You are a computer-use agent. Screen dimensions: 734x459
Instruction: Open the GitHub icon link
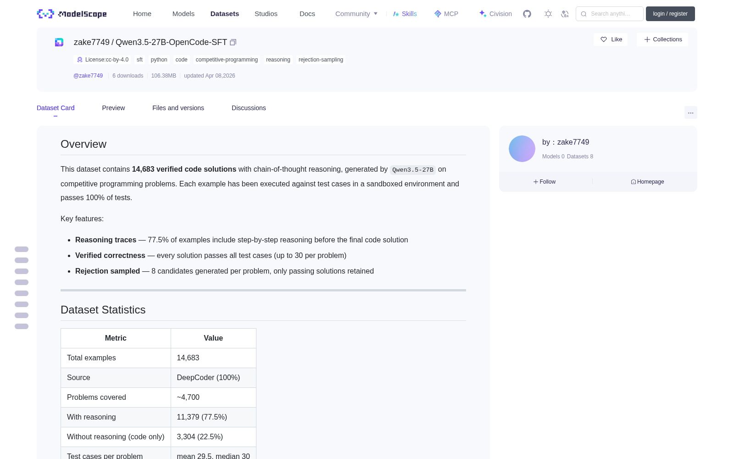(x=527, y=14)
